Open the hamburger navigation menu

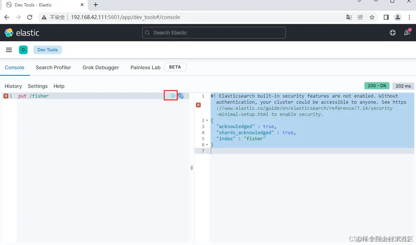click(9, 50)
